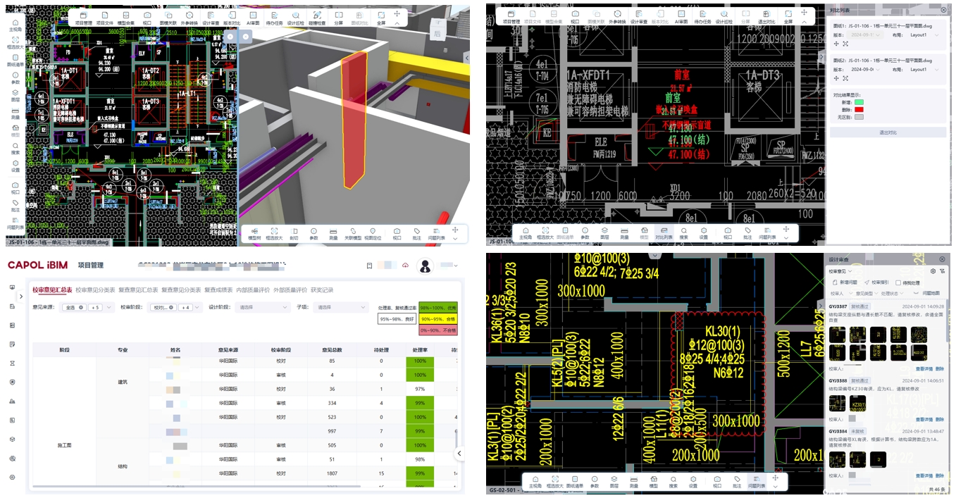Open settings gear in 设计审查 panel
The image size is (956, 498).
[x=933, y=270]
